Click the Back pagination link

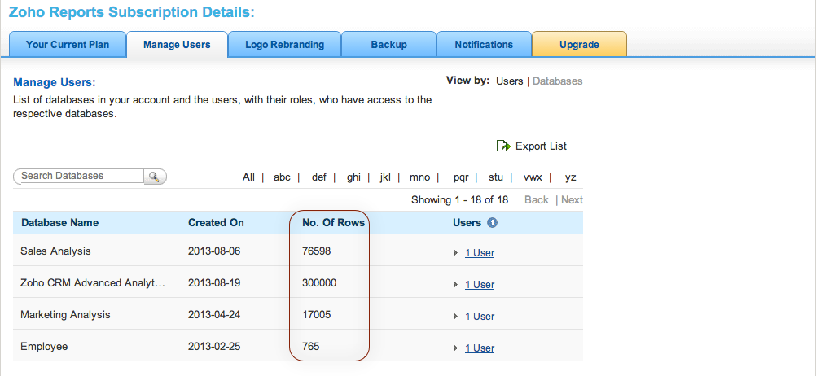[x=536, y=199]
